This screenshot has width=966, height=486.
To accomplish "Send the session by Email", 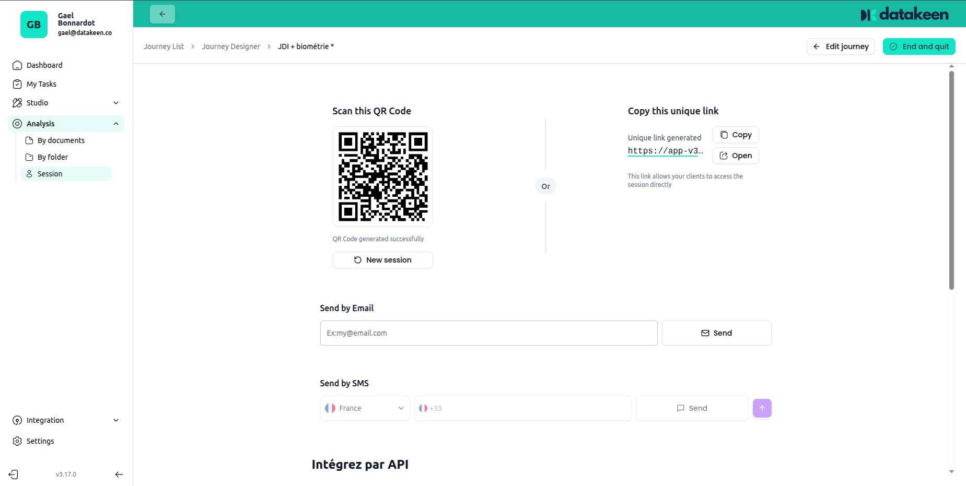I will [x=717, y=333].
